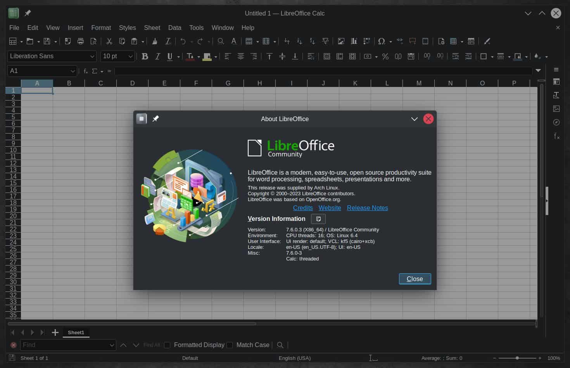
Task: Select the Sheet1 tab
Action: pyautogui.click(x=76, y=333)
